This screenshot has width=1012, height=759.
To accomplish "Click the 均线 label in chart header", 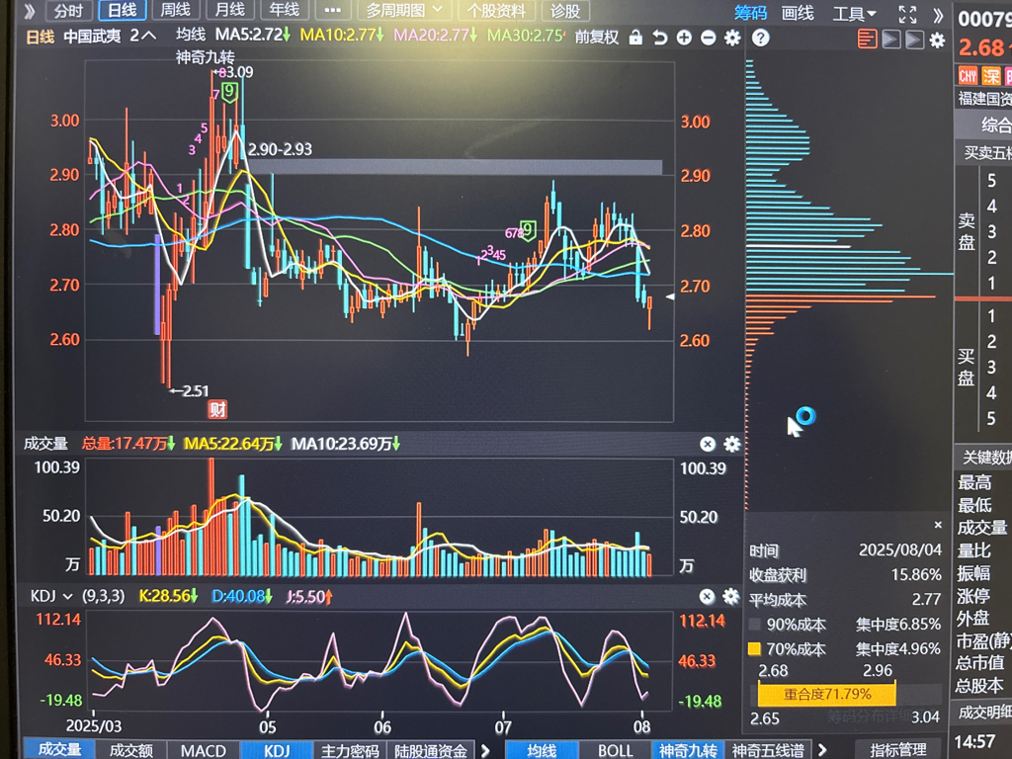I will coord(191,35).
